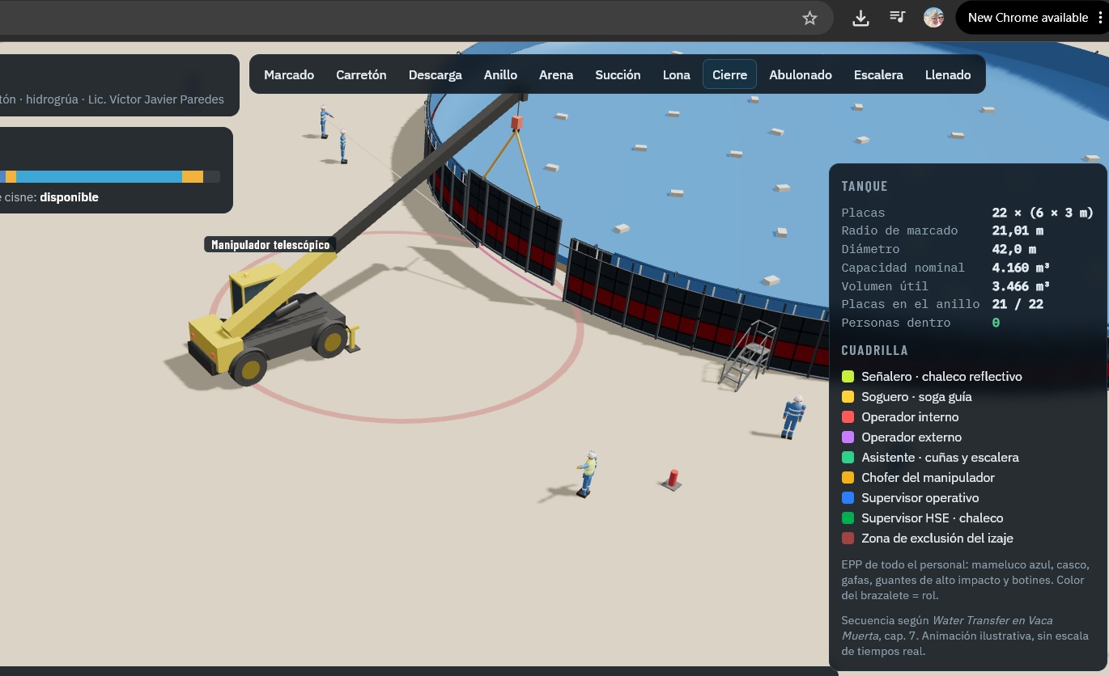Click the green Asistente swatch
The height and width of the screenshot is (676, 1109).
[x=848, y=457]
